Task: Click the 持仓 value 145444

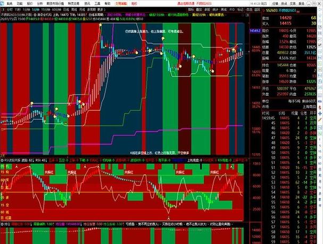Action: coord(283,65)
